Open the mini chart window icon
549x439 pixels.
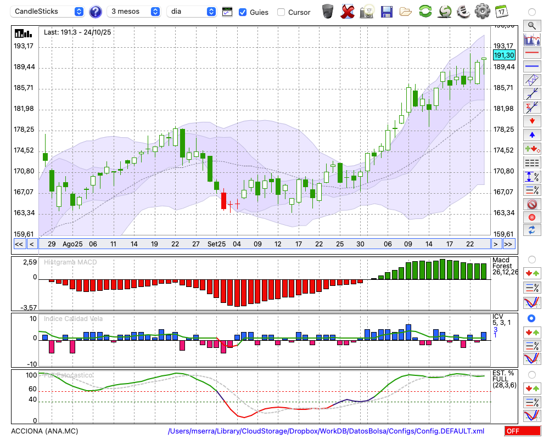[227, 12]
